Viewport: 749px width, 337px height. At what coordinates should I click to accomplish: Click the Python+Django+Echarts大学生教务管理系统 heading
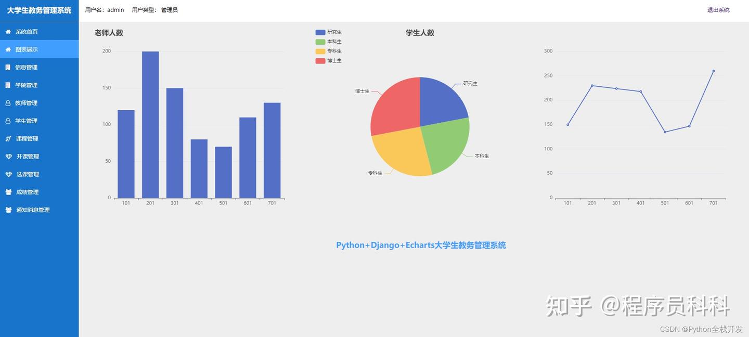pos(421,245)
